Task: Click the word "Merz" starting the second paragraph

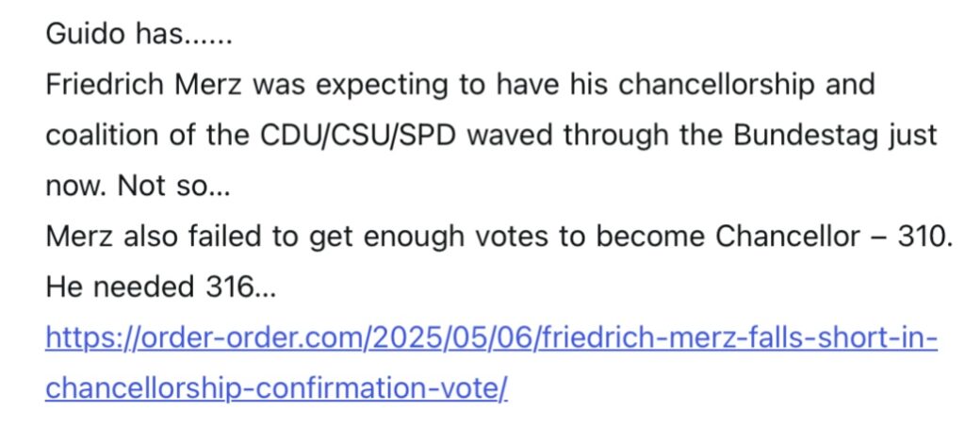Action: pos(80,237)
